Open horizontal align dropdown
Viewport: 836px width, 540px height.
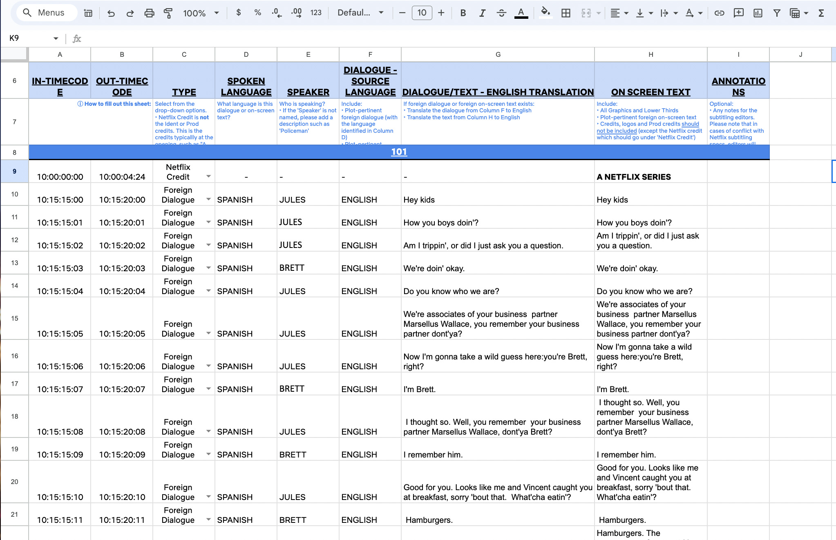(619, 13)
